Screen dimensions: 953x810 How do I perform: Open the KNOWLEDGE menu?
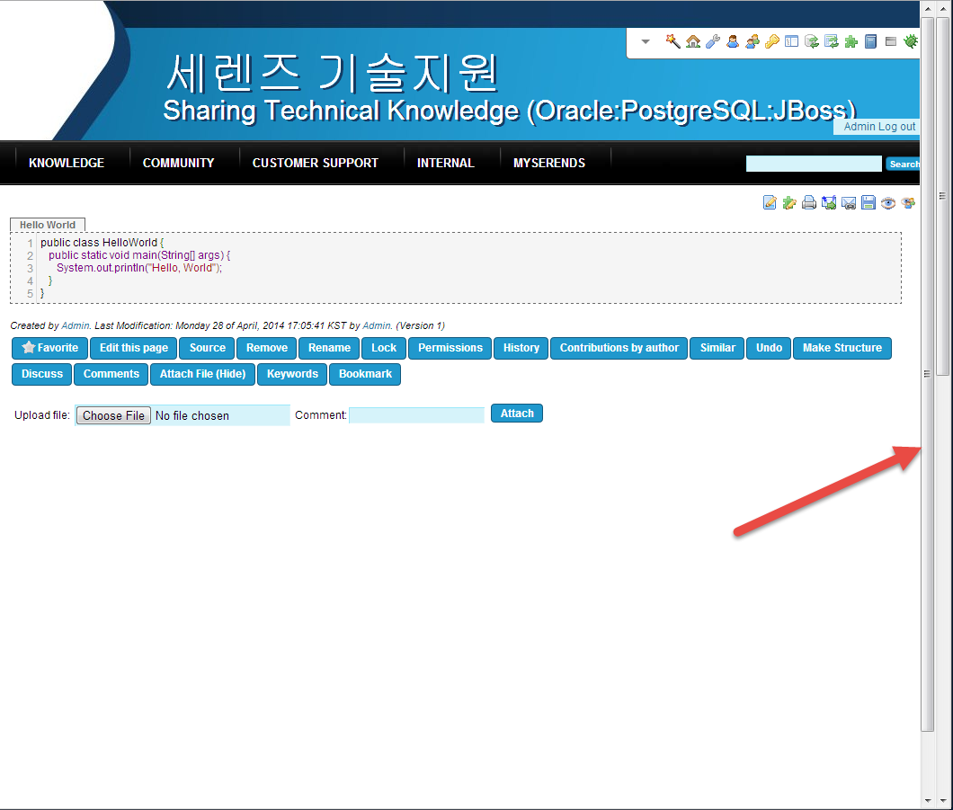67,163
